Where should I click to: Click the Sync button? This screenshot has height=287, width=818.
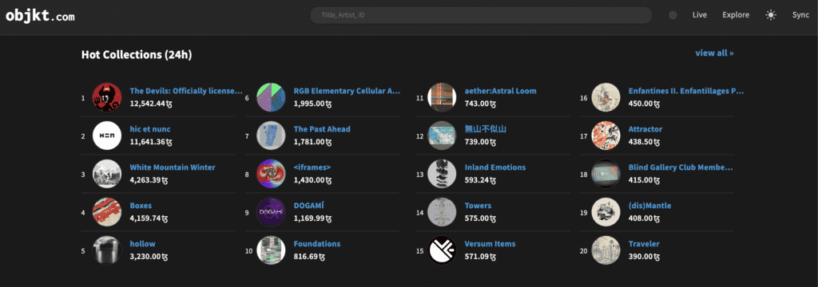point(800,15)
